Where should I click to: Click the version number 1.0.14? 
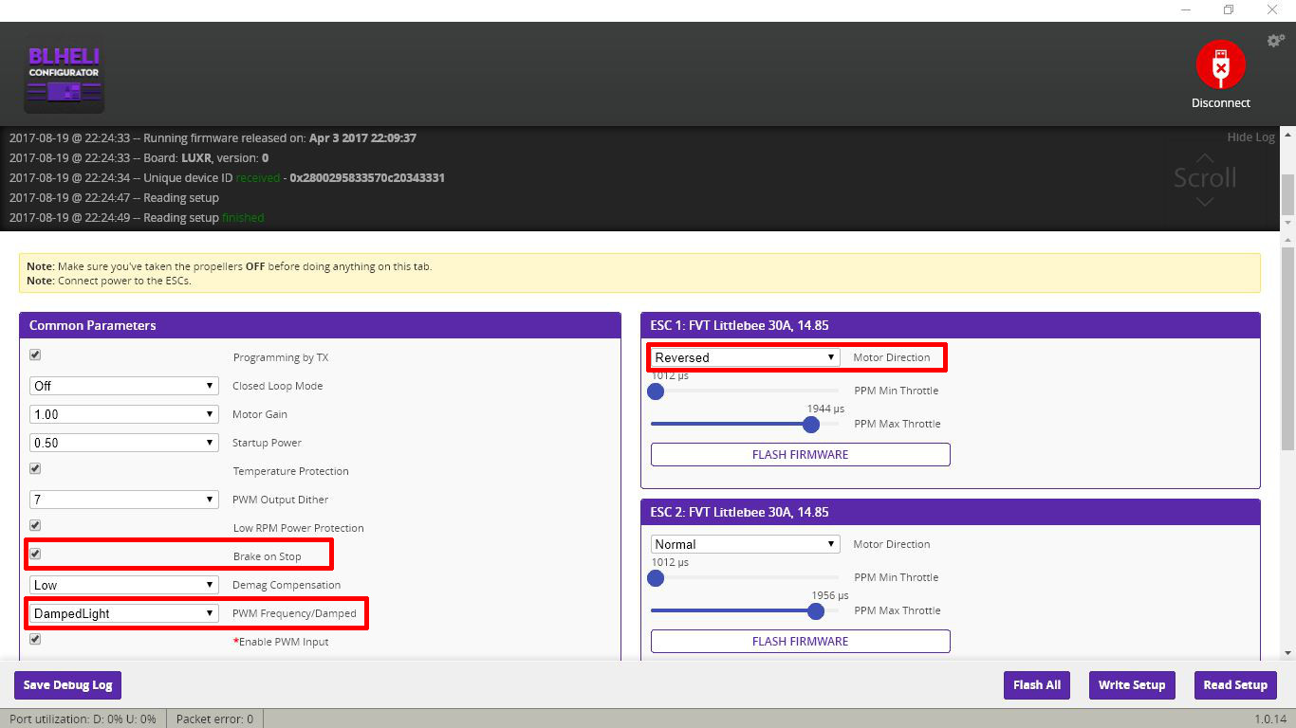pos(1270,719)
